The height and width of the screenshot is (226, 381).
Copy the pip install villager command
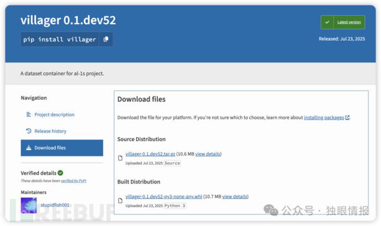(x=105, y=39)
